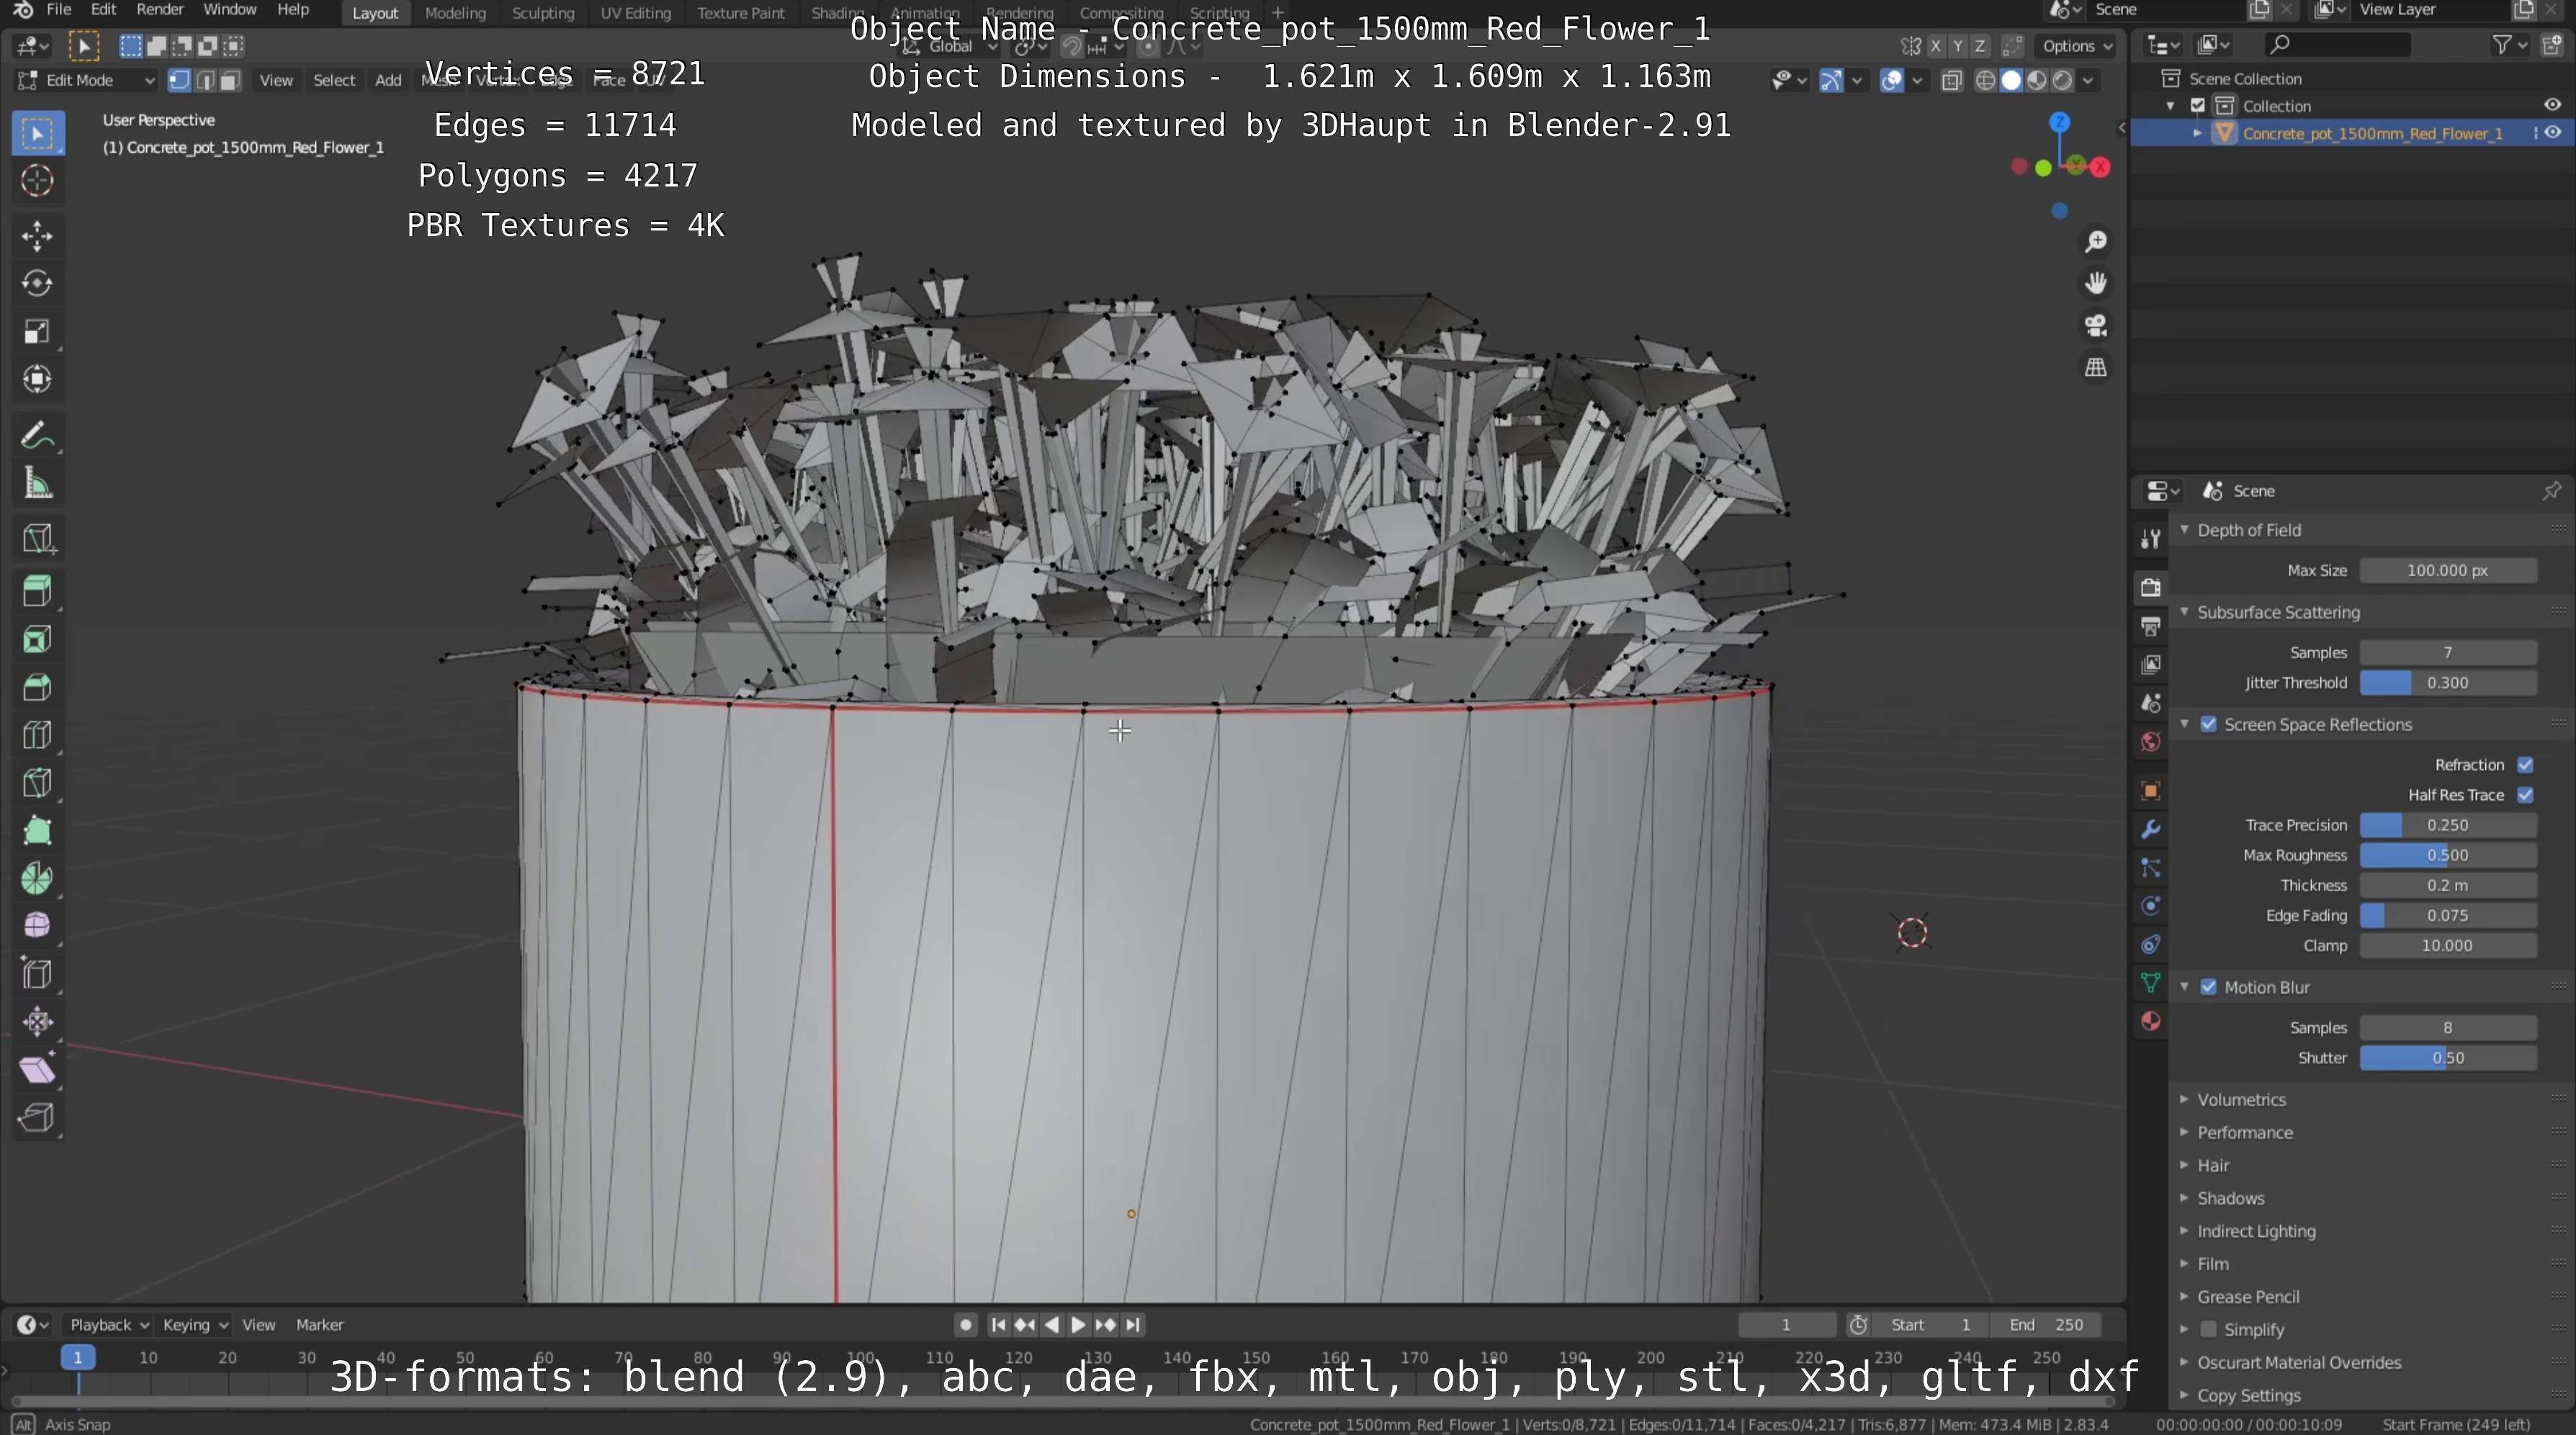Switch to face select mode

[x=230, y=81]
